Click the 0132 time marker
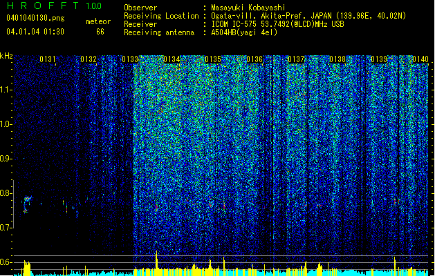 (89, 59)
